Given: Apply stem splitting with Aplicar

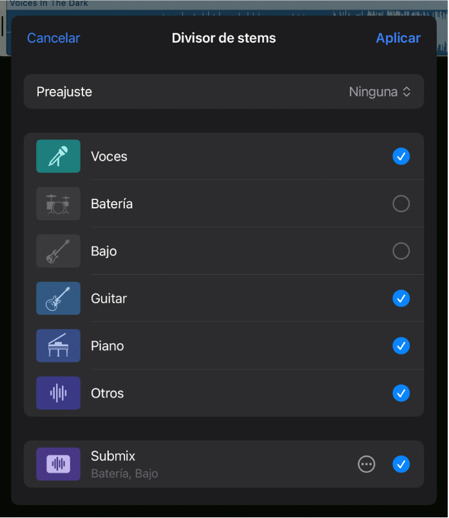Looking at the screenshot, I should [398, 37].
